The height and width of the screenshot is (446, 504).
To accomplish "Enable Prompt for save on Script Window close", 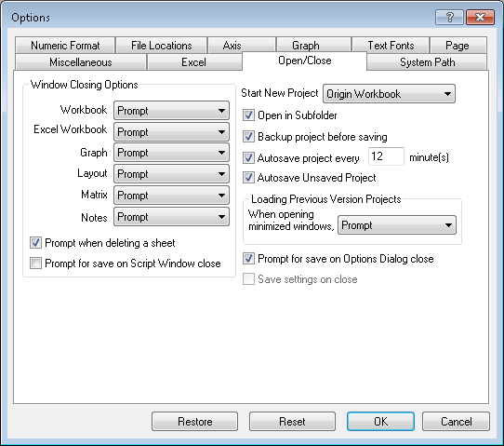I will (x=35, y=264).
